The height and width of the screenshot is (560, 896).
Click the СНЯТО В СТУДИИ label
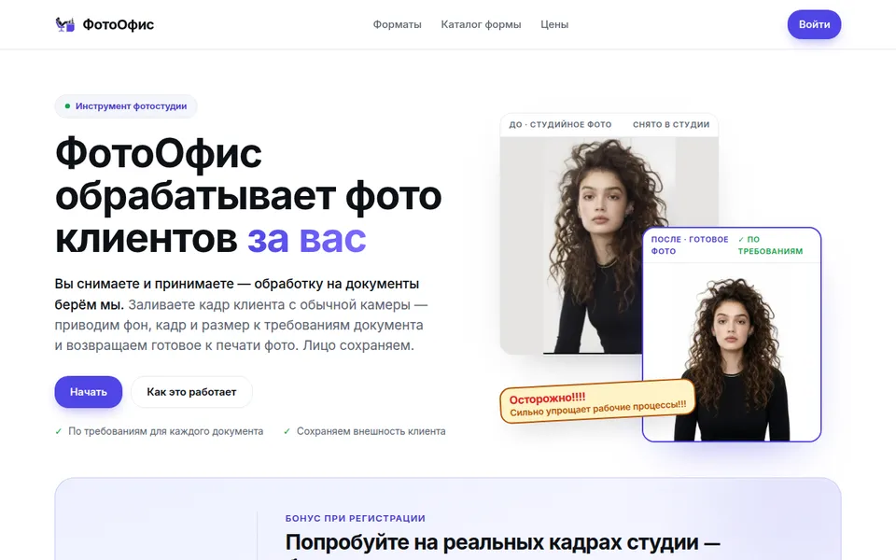click(x=671, y=124)
